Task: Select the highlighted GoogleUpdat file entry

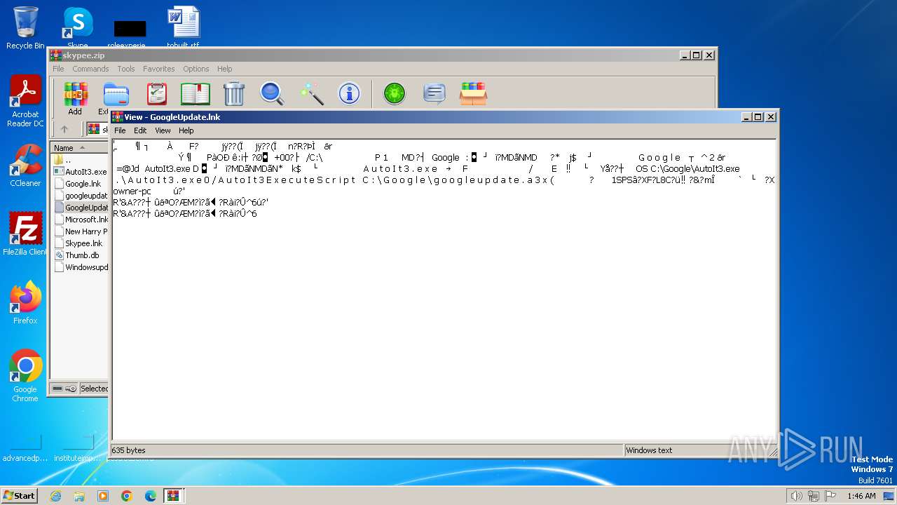Action: click(81, 208)
